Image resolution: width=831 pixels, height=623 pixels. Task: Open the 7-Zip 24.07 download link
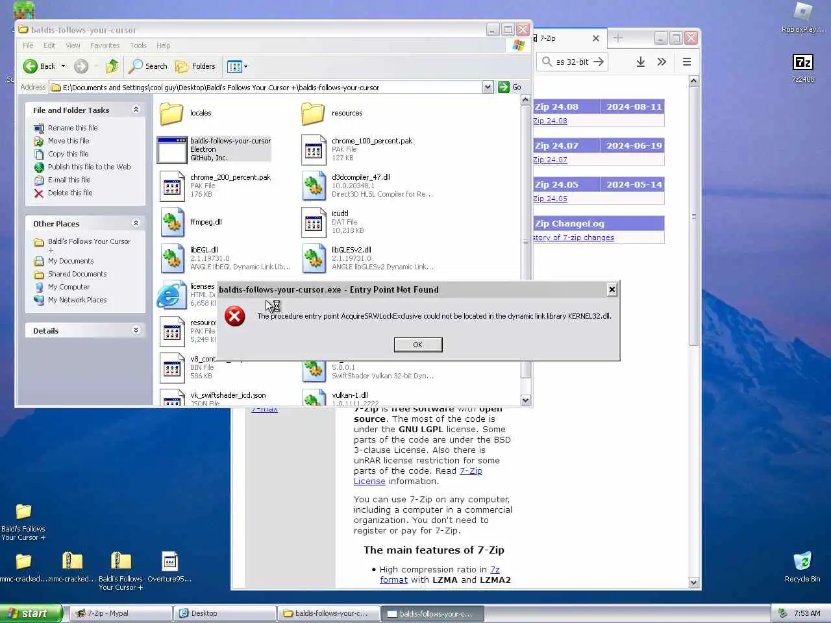point(550,160)
